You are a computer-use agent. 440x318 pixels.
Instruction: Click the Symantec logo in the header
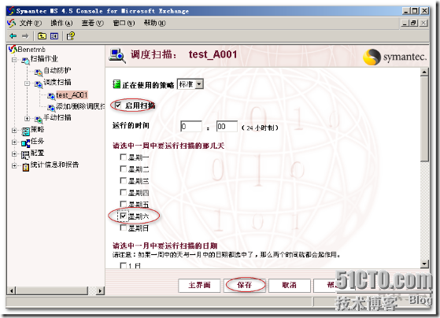click(x=395, y=57)
